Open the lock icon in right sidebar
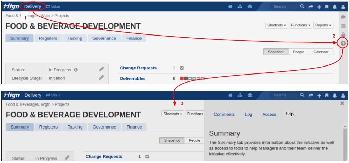The image size is (349, 163). (343, 34)
